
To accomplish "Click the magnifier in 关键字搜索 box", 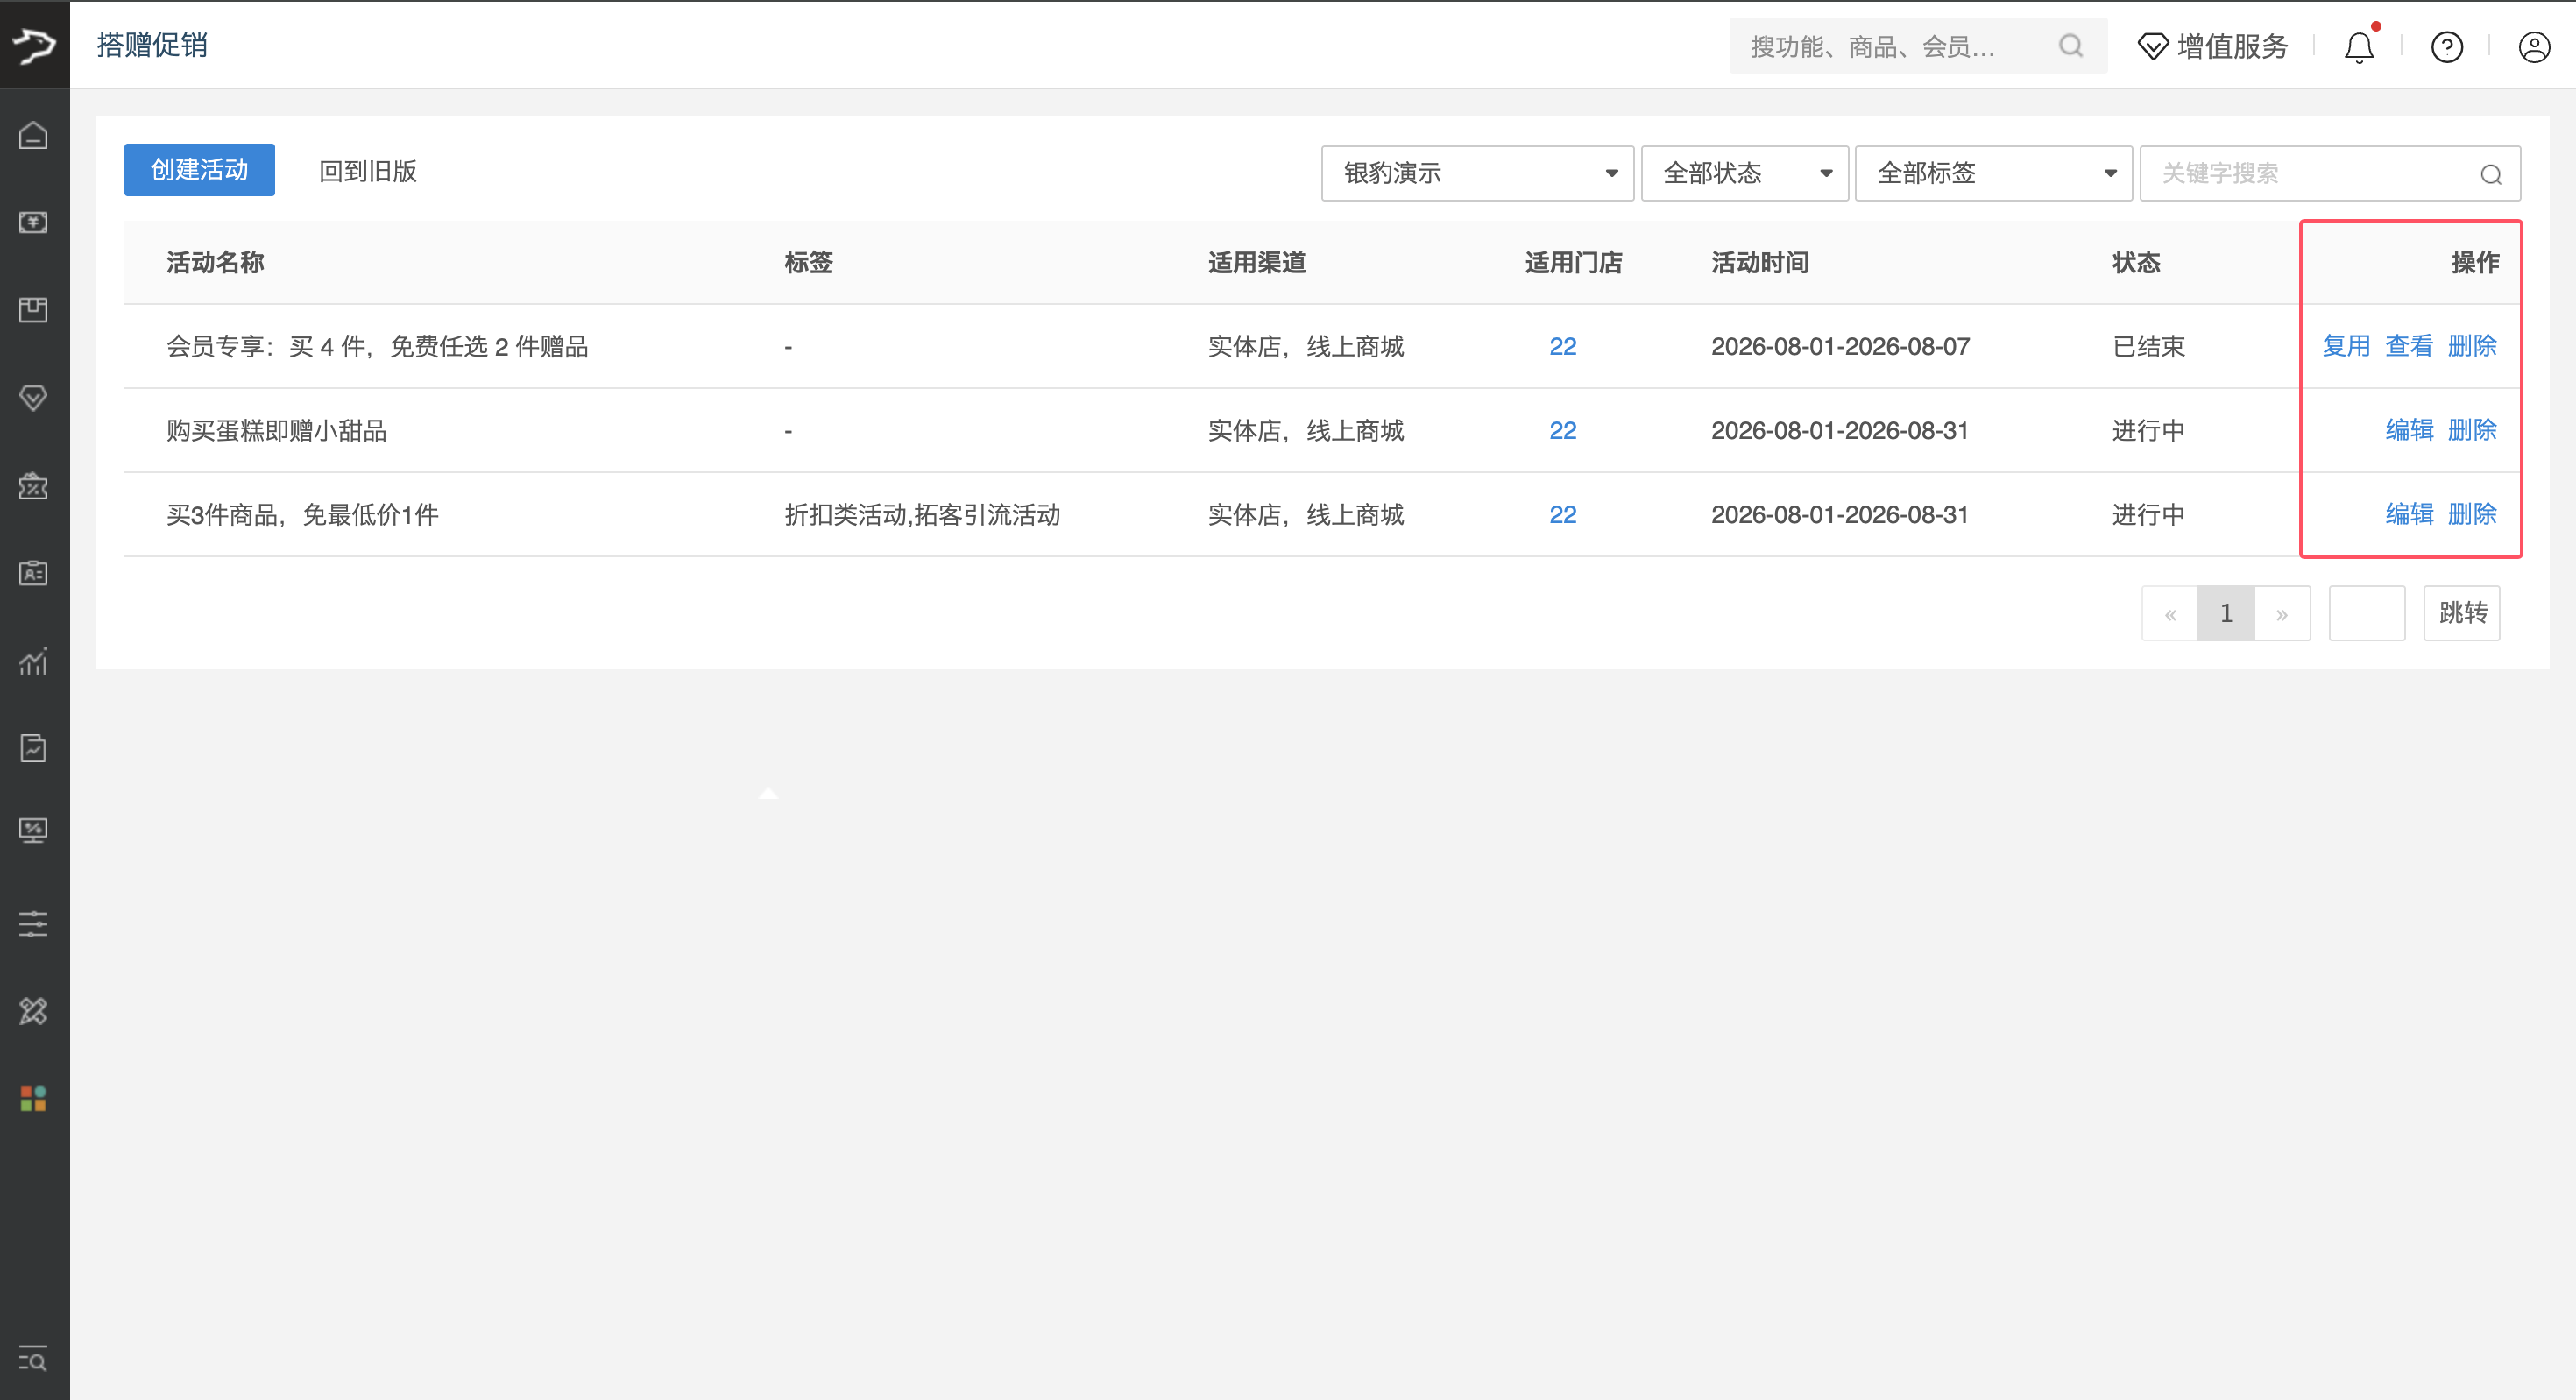I will tap(2491, 175).
